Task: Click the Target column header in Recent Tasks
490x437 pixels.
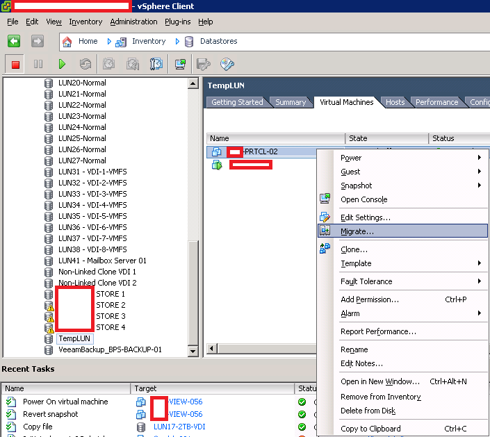Action: click(x=212, y=388)
